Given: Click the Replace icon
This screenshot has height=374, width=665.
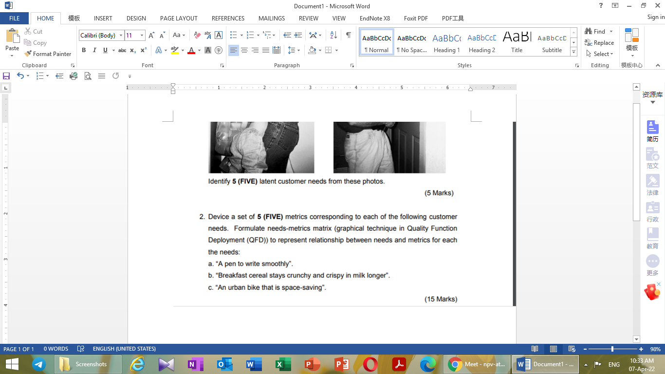Looking at the screenshot, I should [x=599, y=42].
